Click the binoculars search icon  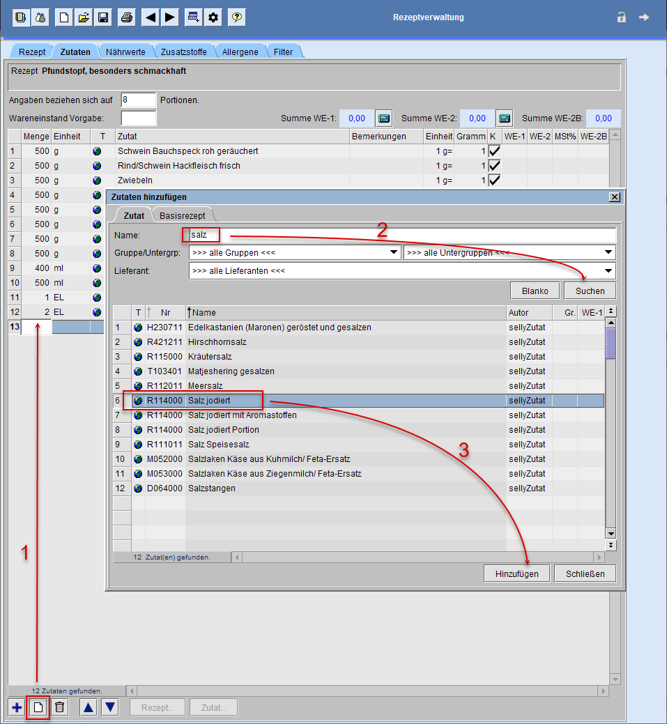pos(40,17)
